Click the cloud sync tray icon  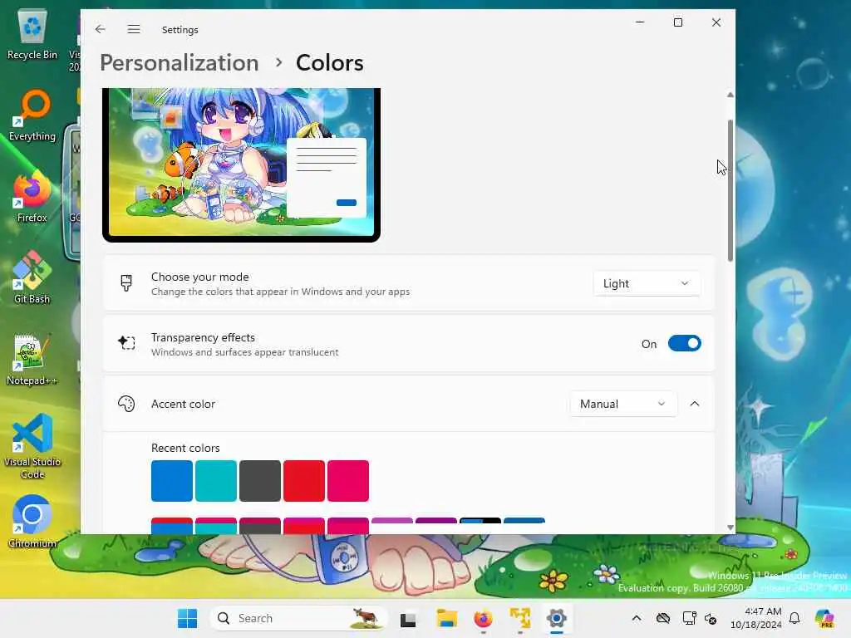pos(662,618)
